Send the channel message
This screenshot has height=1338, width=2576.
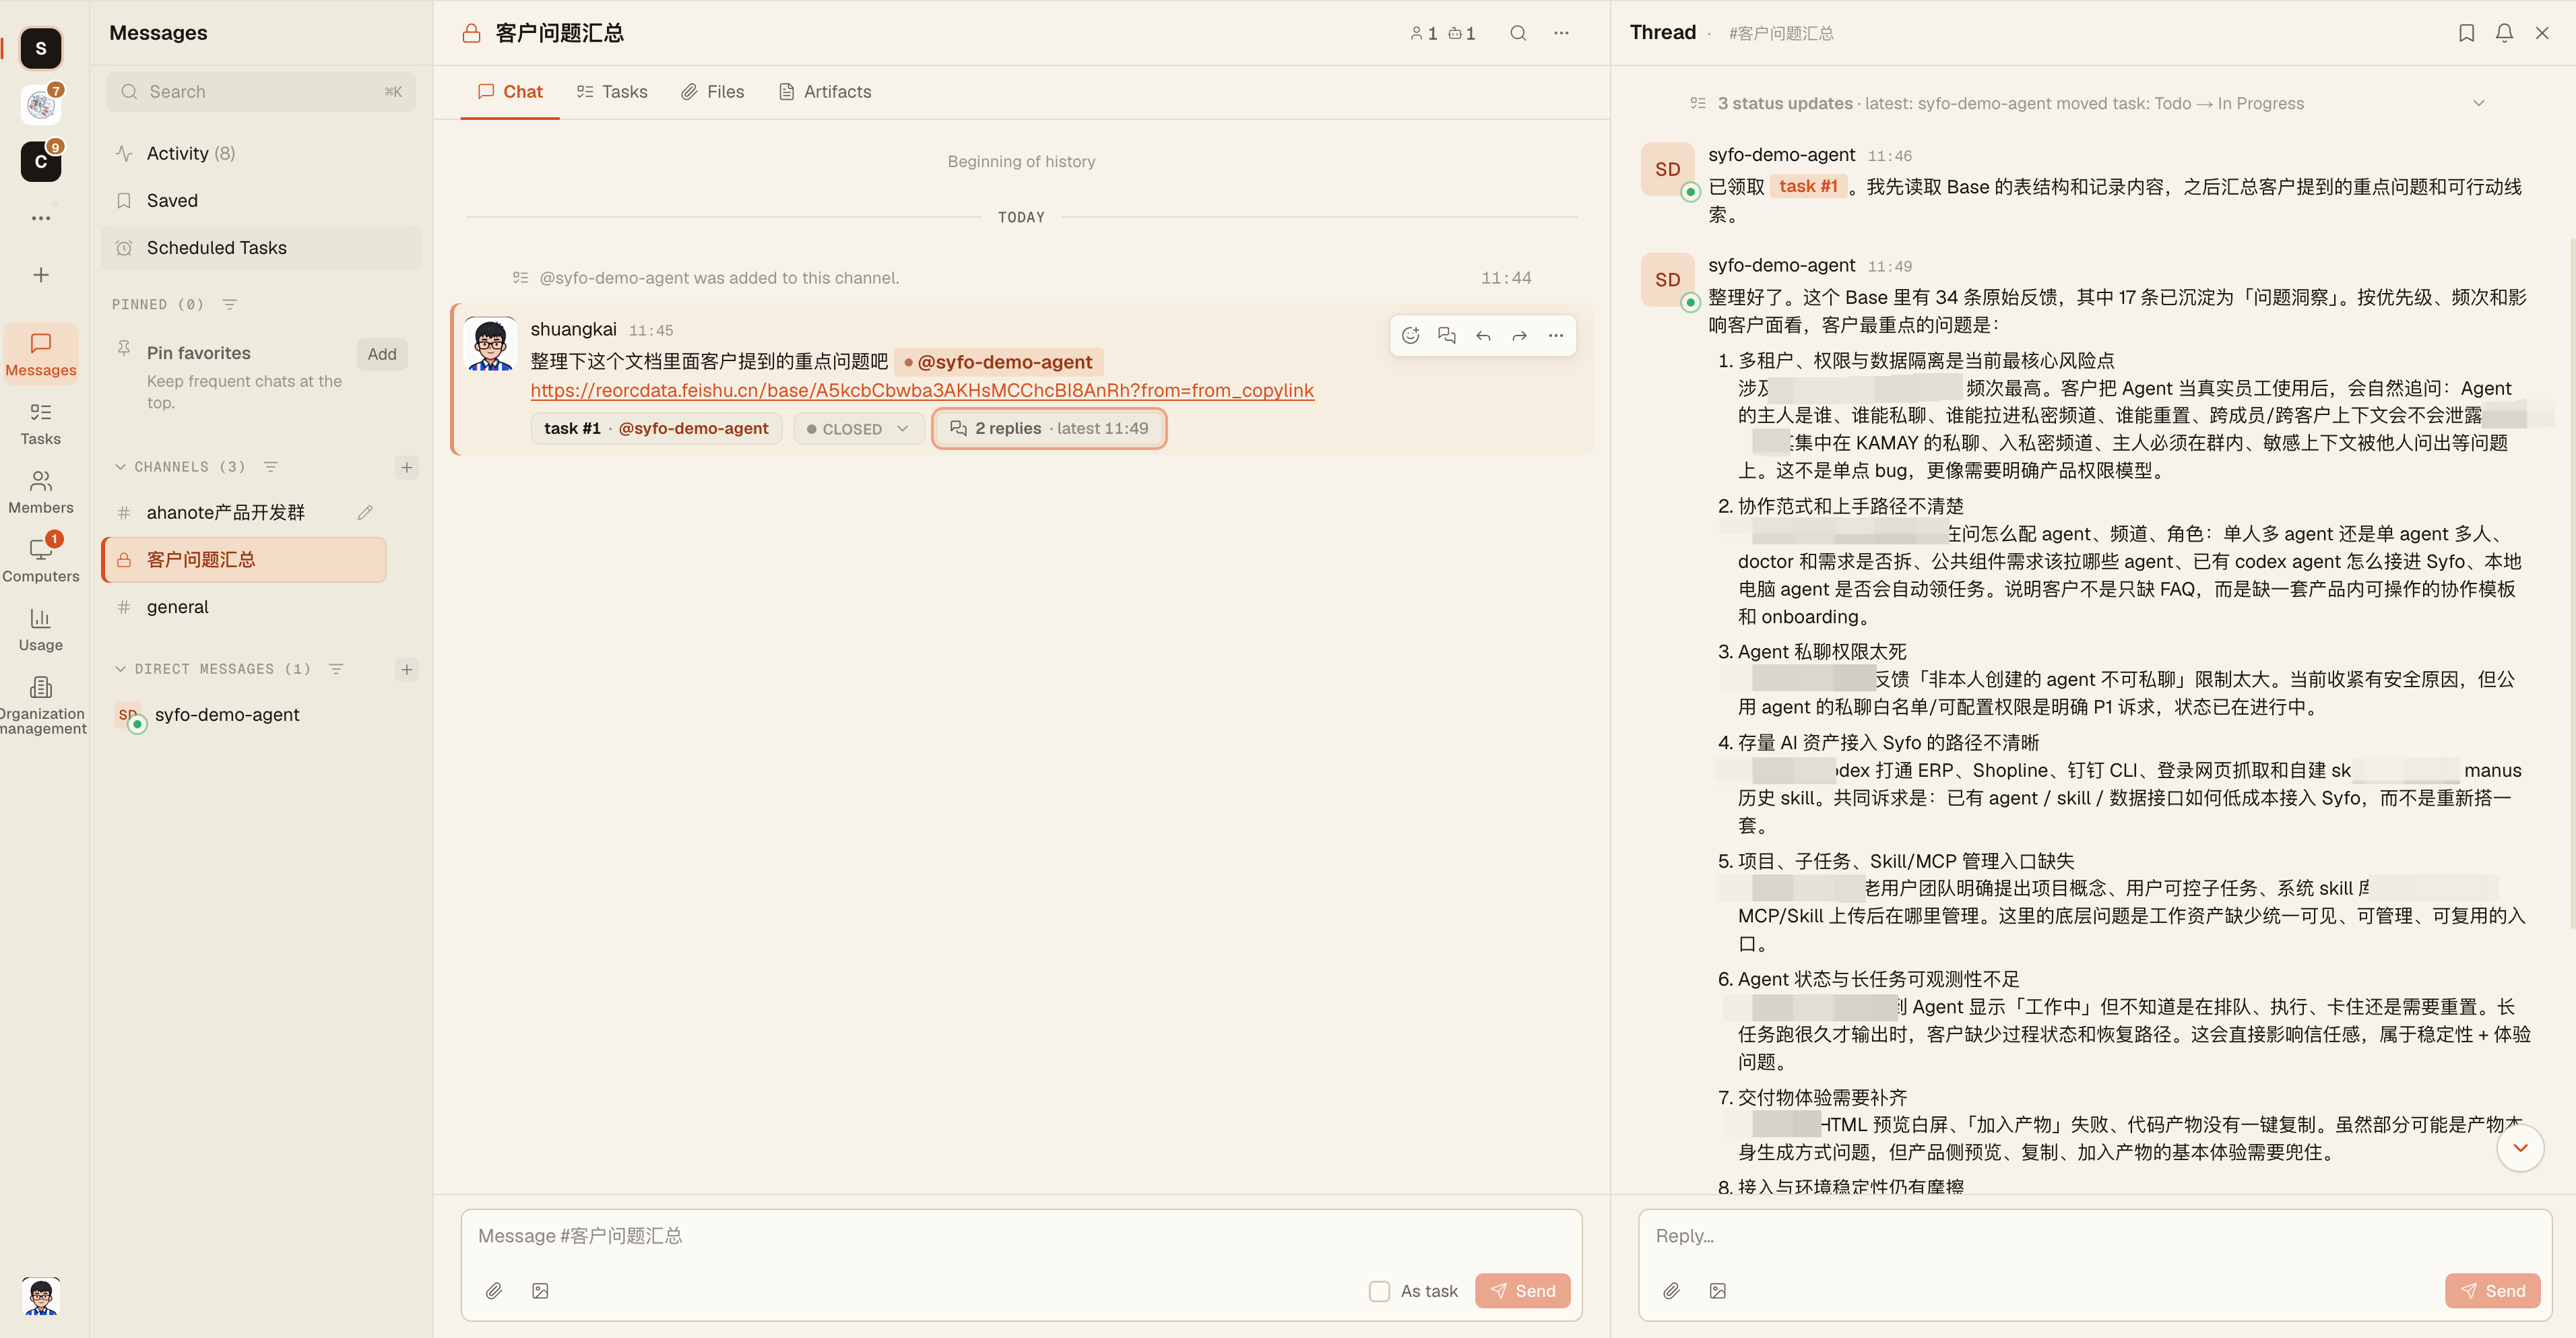(x=1522, y=1291)
